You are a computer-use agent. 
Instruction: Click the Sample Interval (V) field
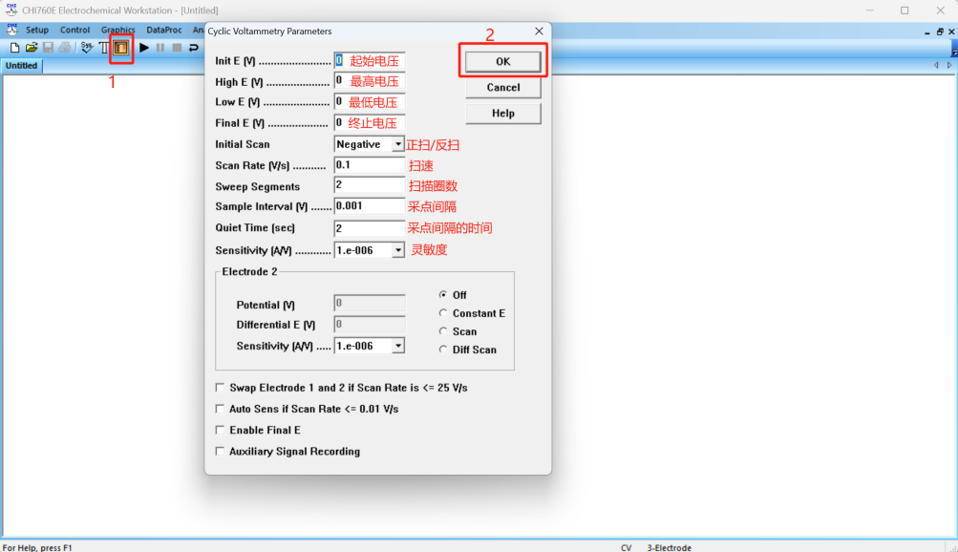tap(369, 206)
